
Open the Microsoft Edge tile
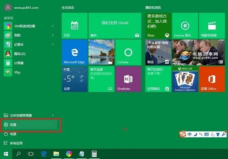[x=74, y=52]
